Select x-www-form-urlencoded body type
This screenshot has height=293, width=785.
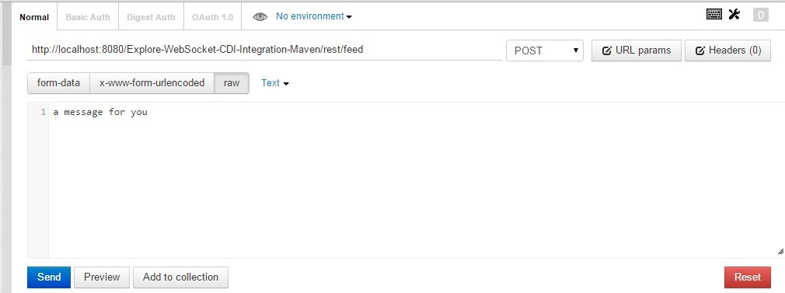tap(152, 83)
